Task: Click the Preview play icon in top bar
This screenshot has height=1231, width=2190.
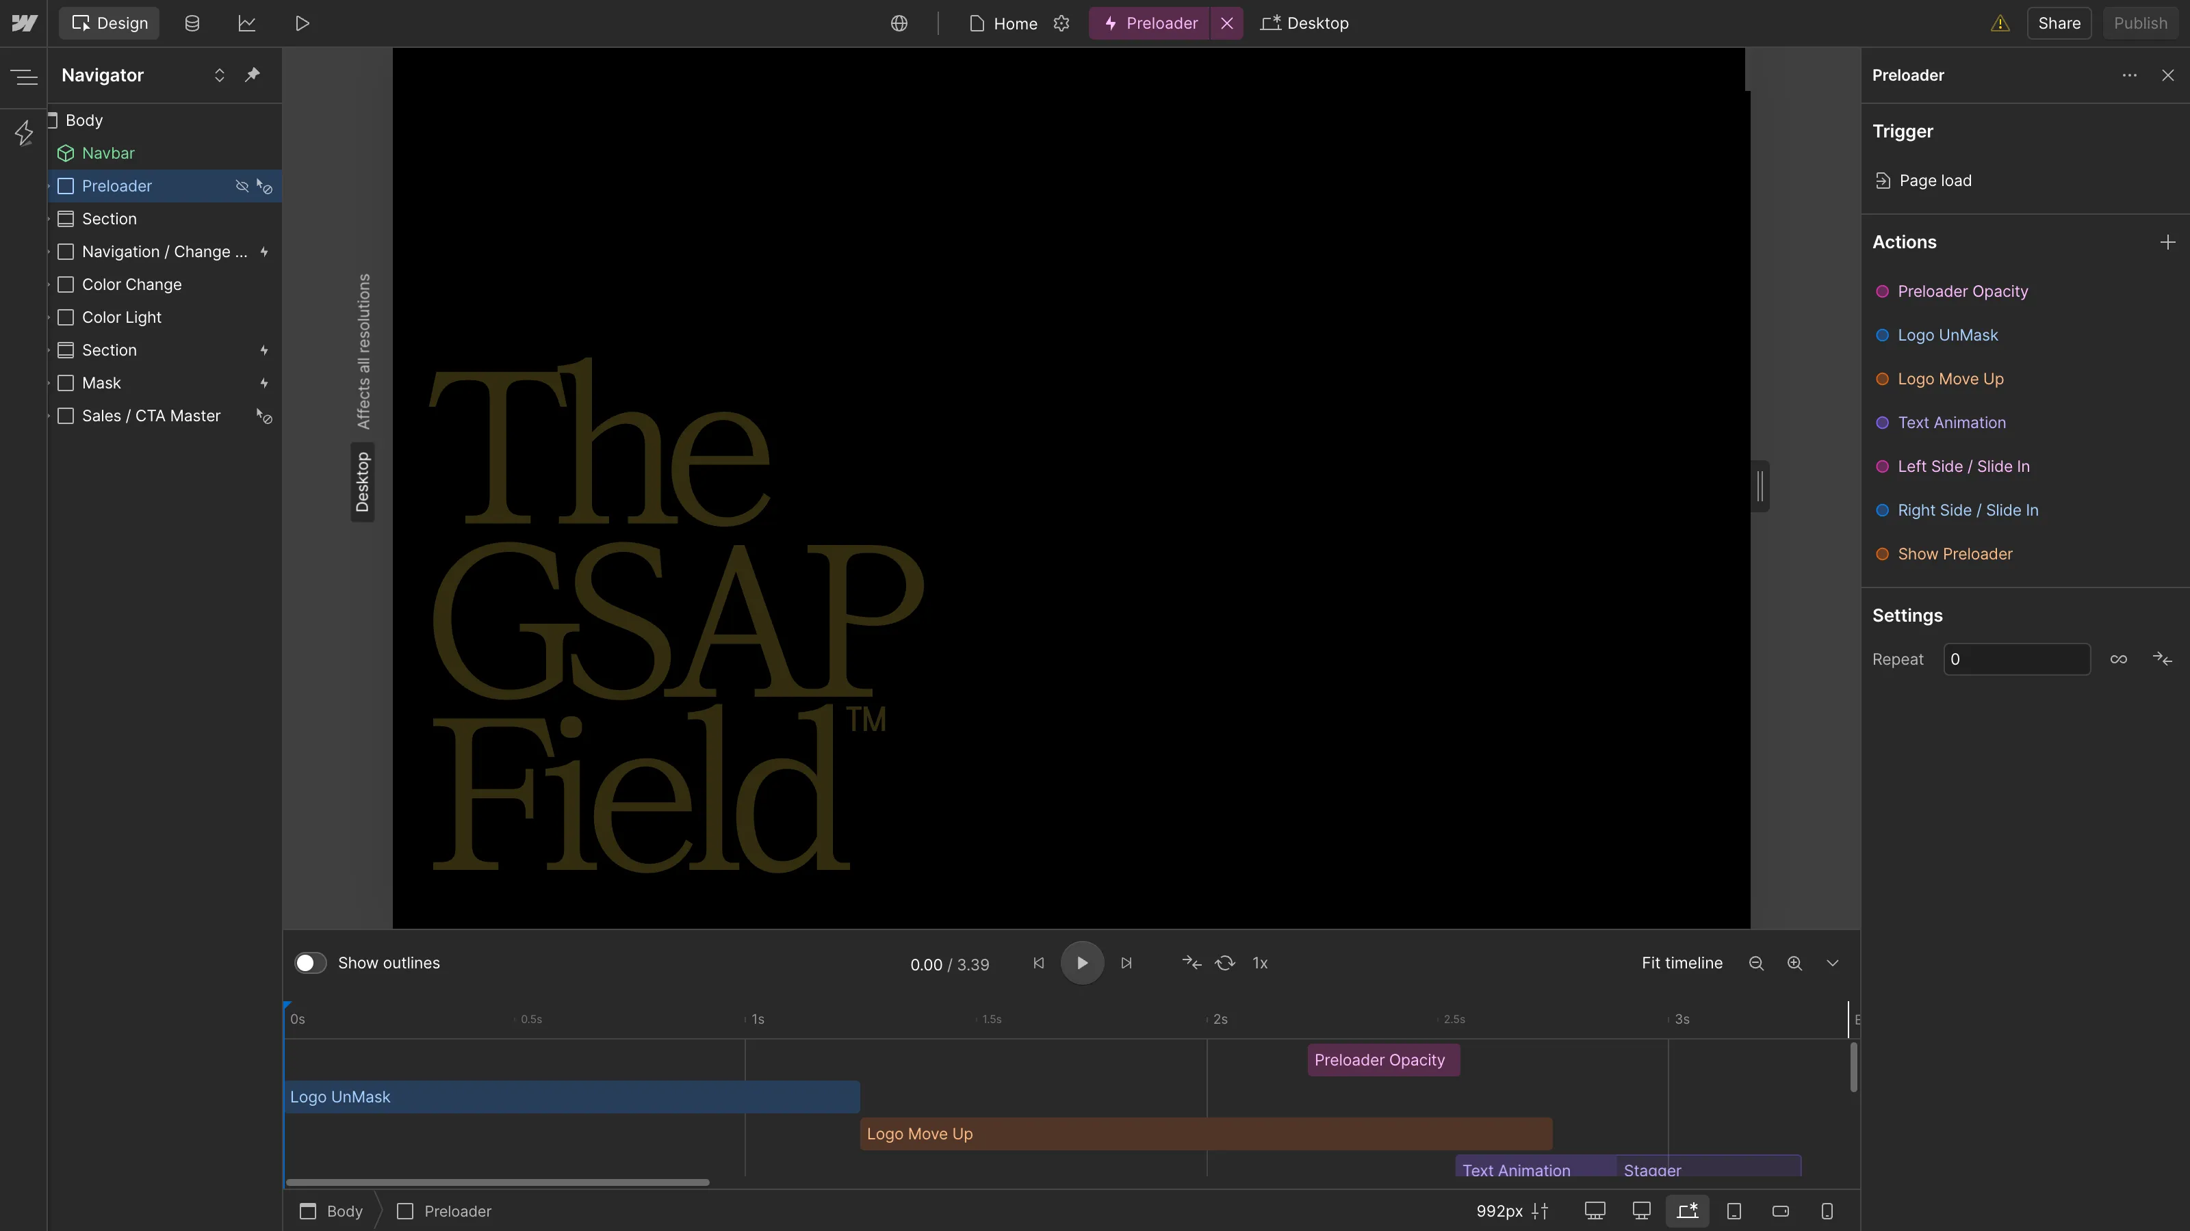Action: click(x=302, y=23)
